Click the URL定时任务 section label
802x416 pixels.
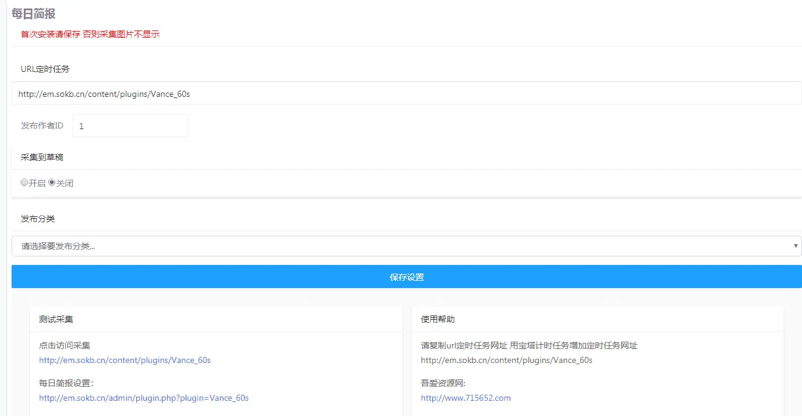click(x=46, y=69)
